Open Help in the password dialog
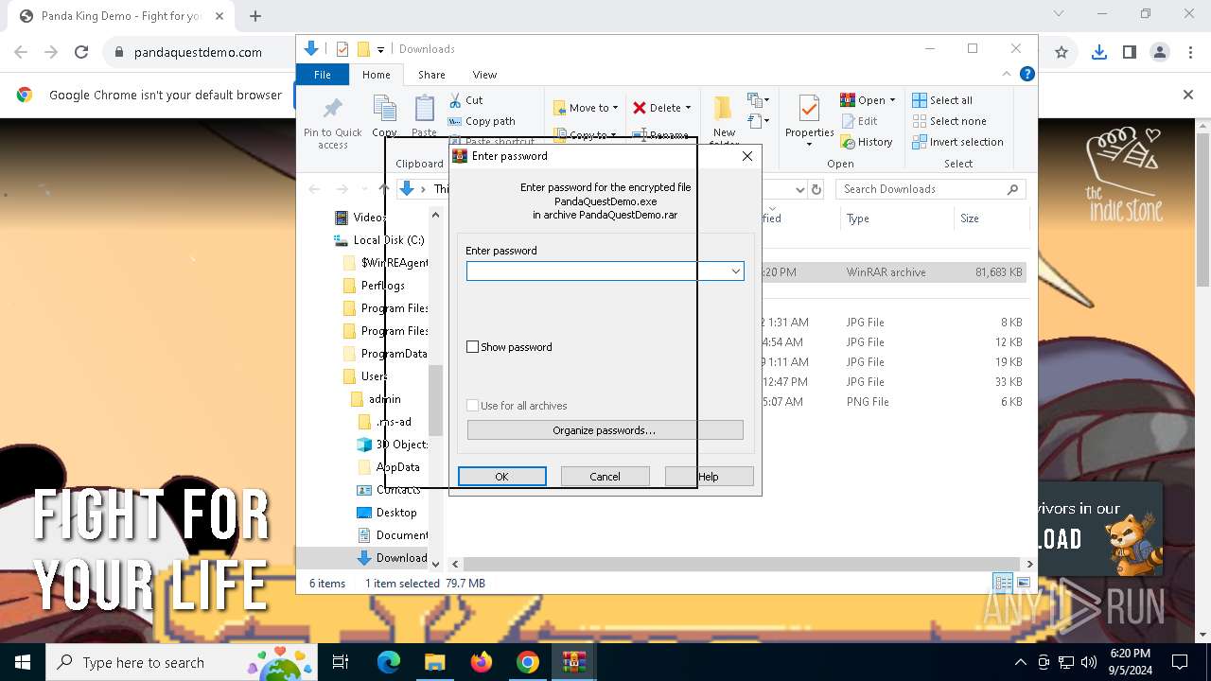The image size is (1211, 681). [x=709, y=477]
